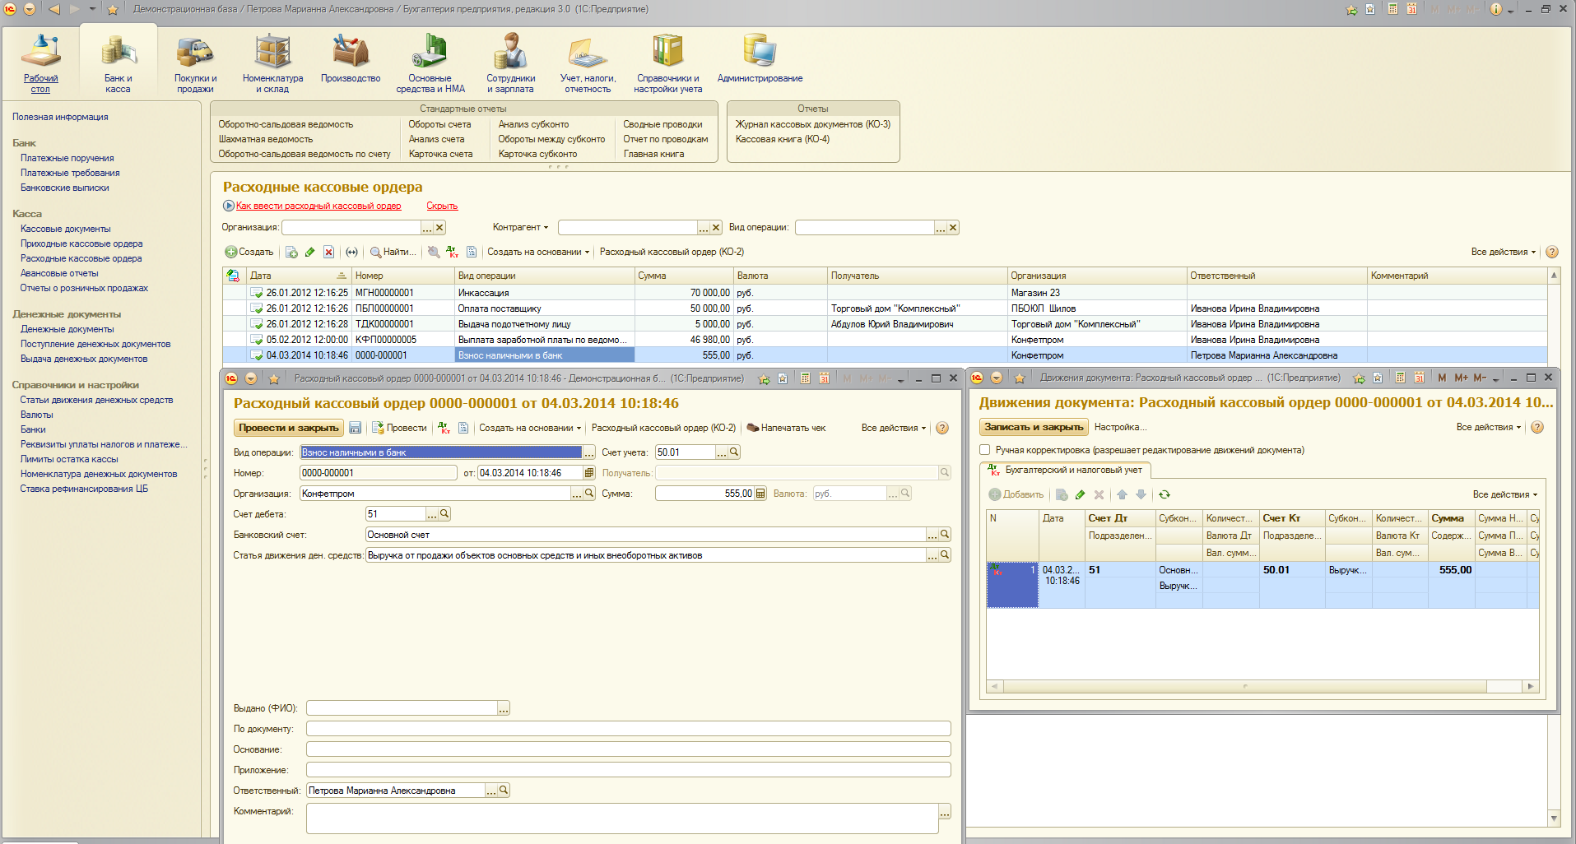Viewport: 1576px width, 844px height.
Task: Open calendar picker next to order date
Action: pyautogui.click(x=589, y=473)
